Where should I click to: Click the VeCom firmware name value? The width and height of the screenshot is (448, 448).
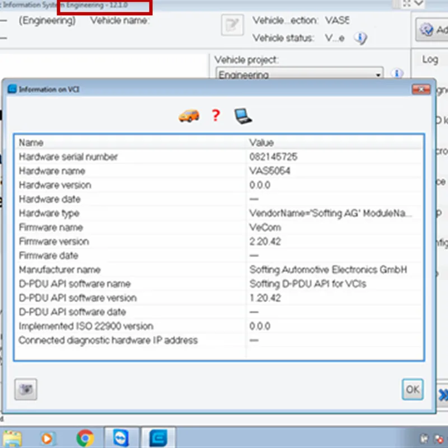coord(265,227)
